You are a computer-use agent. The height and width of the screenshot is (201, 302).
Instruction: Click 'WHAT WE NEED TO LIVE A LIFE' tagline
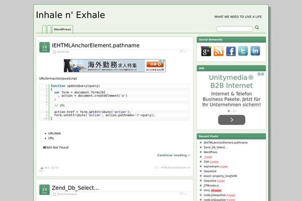(238, 17)
